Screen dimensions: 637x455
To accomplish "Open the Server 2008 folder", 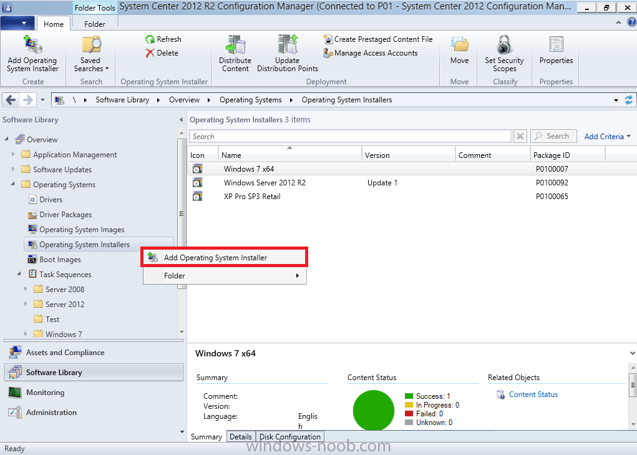I will tap(59, 289).
